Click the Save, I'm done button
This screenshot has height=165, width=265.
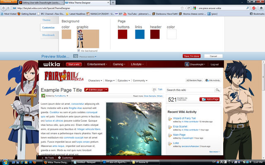tap(191, 56)
